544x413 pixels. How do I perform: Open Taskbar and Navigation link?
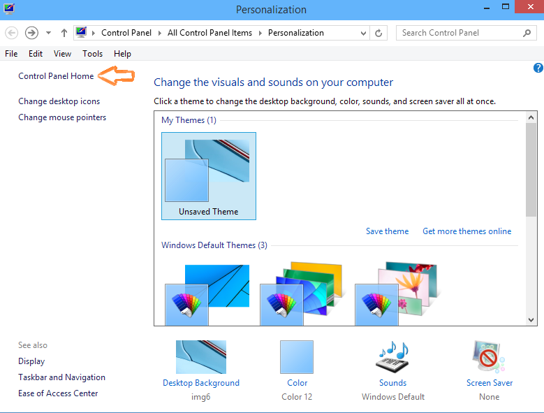click(x=61, y=377)
